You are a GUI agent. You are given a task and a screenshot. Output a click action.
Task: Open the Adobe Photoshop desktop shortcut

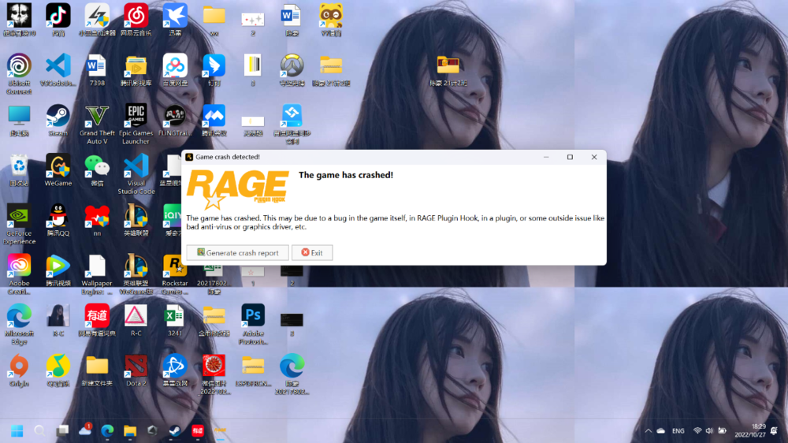[x=253, y=324]
